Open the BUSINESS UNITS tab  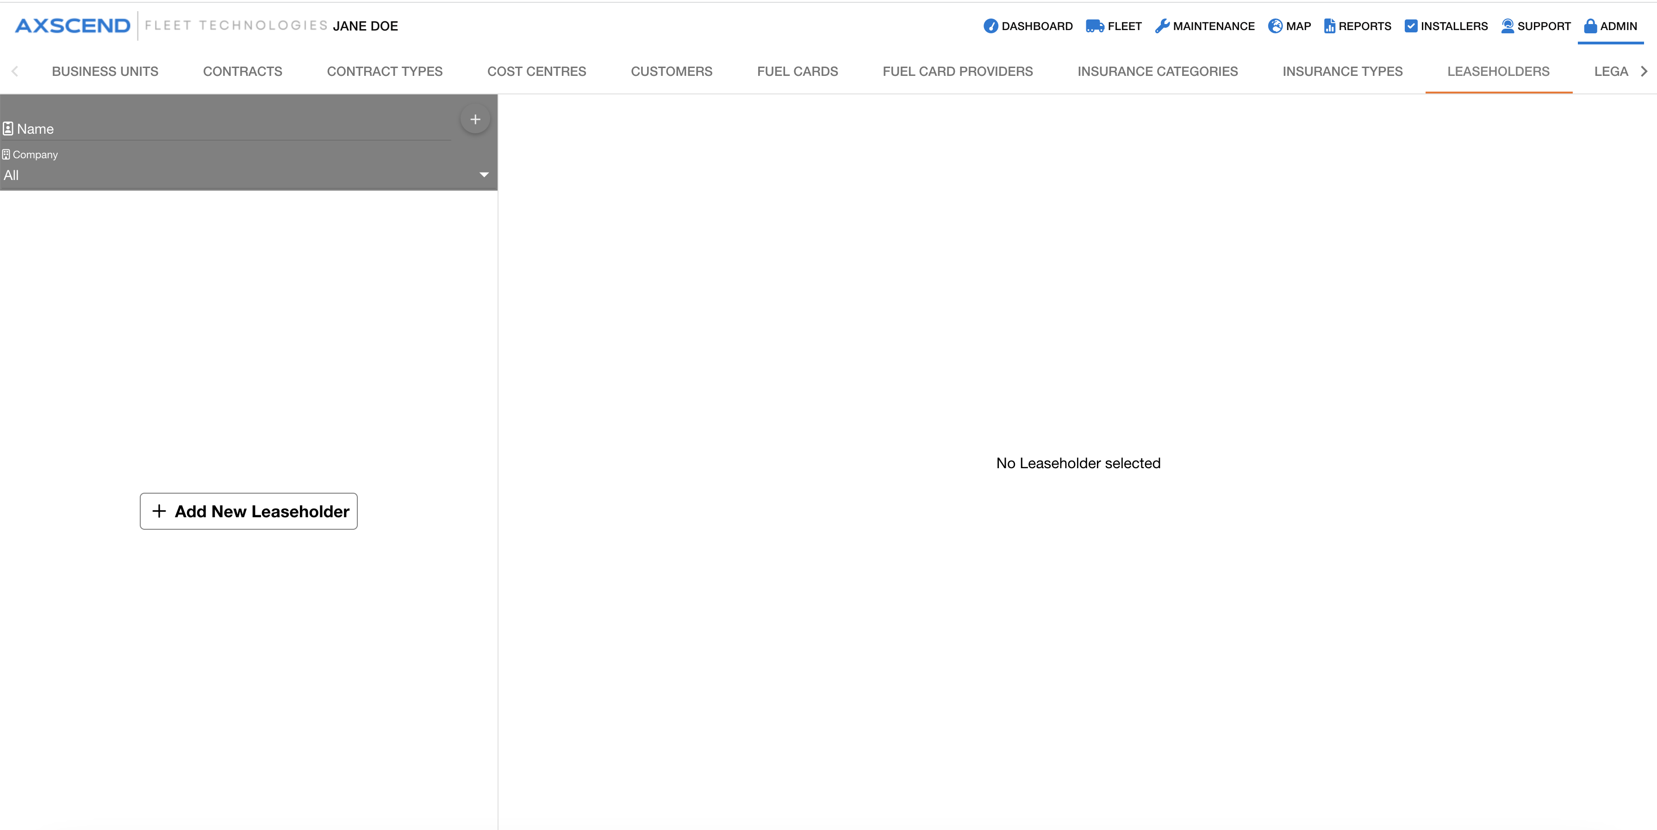click(x=105, y=71)
